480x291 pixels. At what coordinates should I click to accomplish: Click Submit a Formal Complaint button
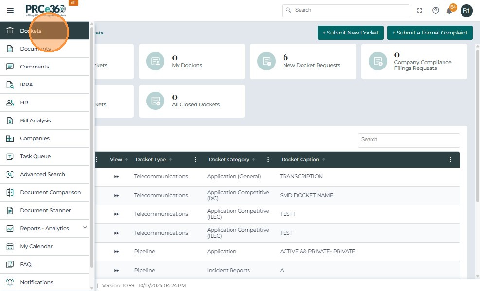click(x=429, y=33)
